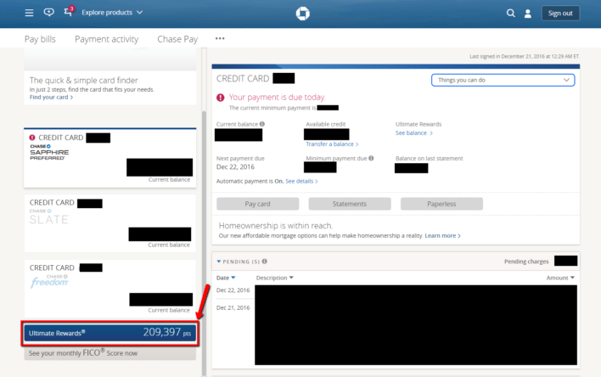Click Current balance info icon
The image size is (601, 377).
click(262, 124)
